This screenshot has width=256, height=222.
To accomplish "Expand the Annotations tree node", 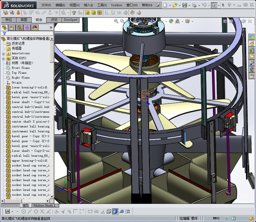I will click(4, 53).
